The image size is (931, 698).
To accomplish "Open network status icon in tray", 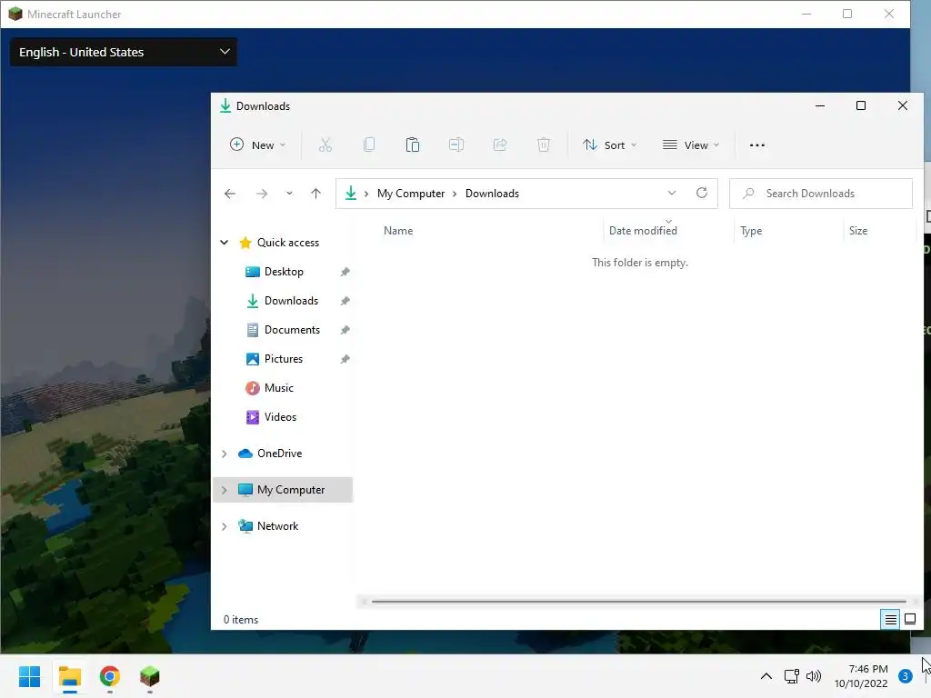I will [x=792, y=676].
